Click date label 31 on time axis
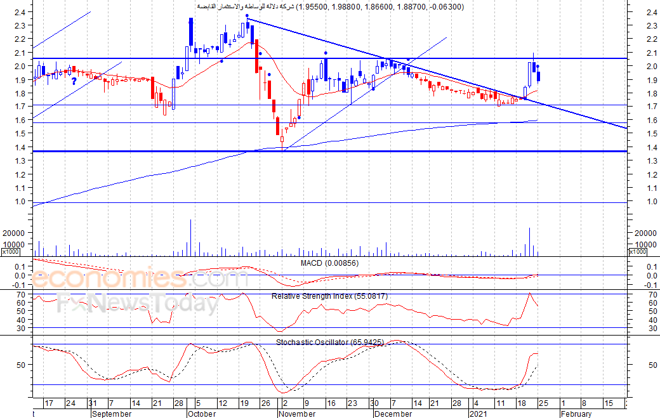This screenshot has height=418, width=660. pos(93,403)
